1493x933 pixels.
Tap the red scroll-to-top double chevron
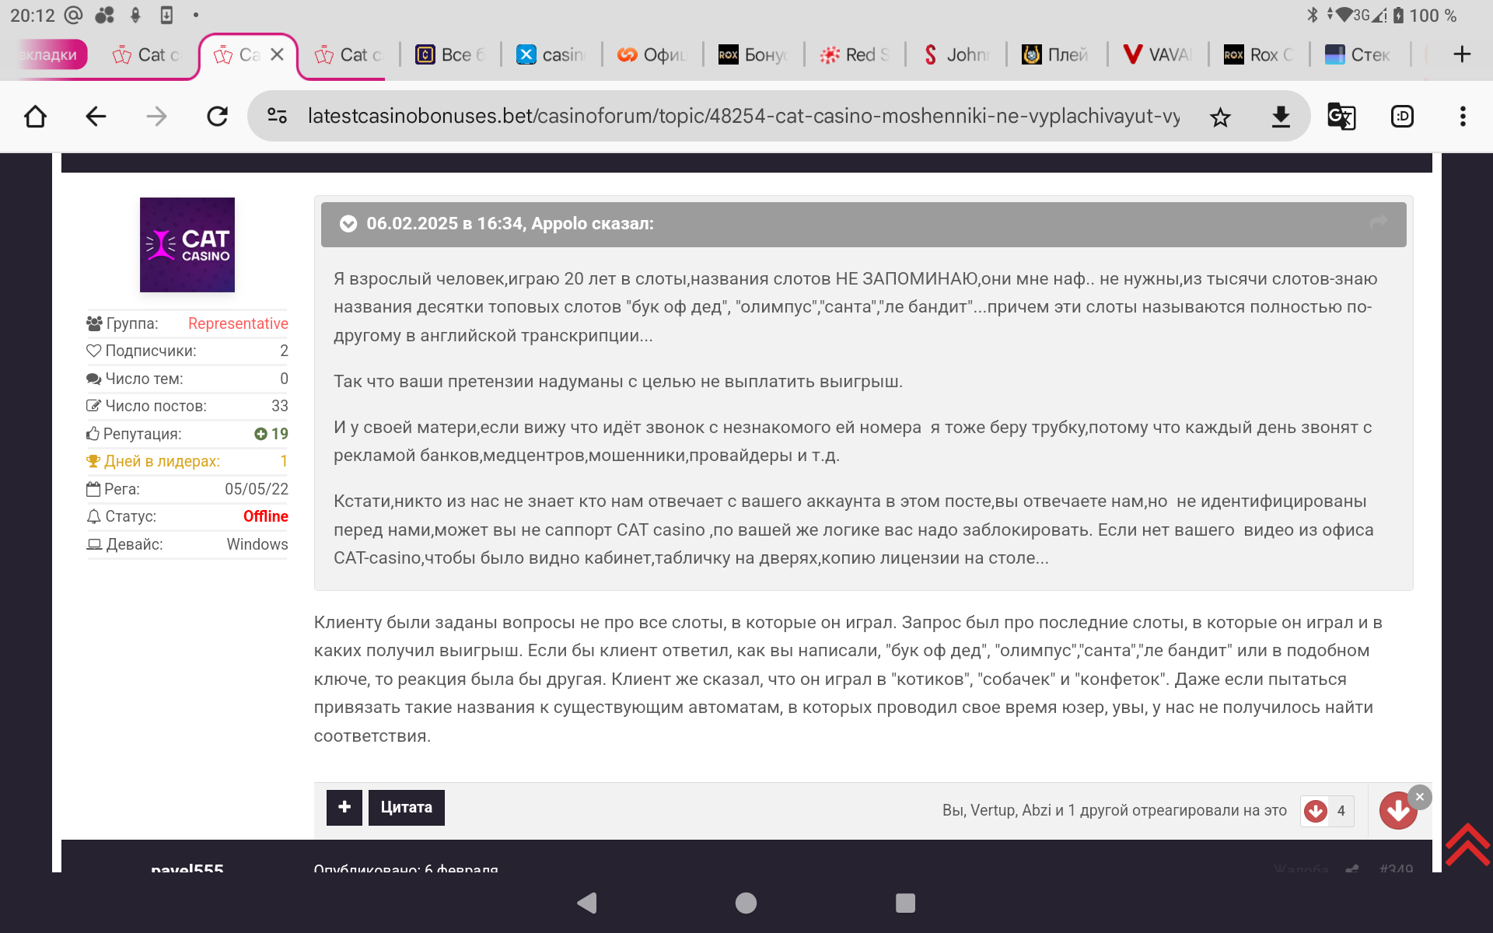click(1467, 844)
